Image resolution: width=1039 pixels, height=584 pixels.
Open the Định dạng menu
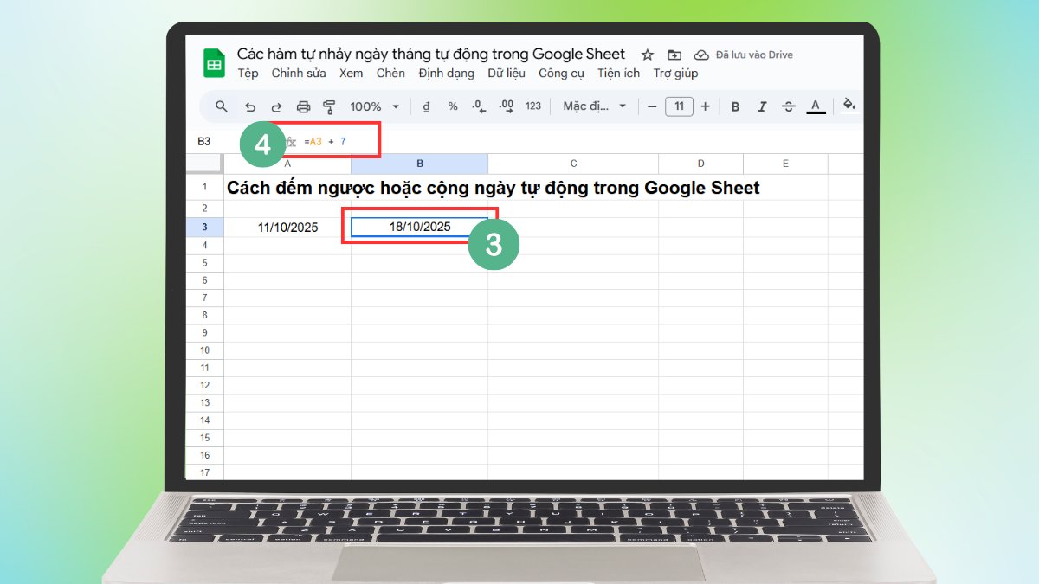446,74
